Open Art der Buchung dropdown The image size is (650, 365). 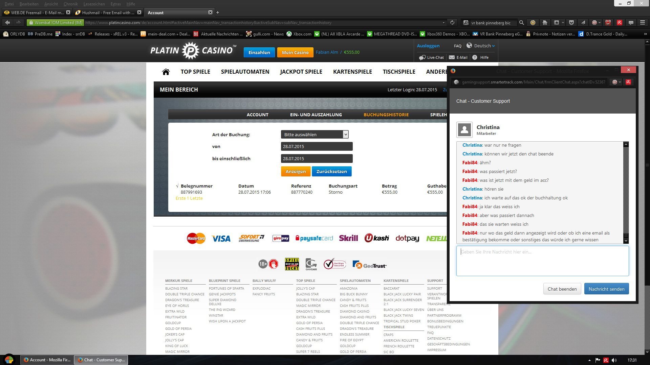point(315,135)
